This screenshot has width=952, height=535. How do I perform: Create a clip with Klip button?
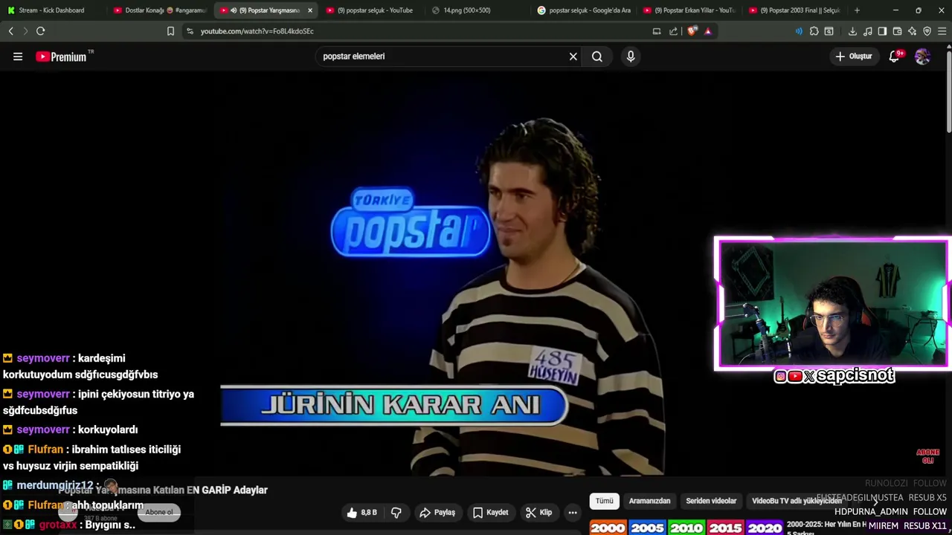(x=538, y=513)
